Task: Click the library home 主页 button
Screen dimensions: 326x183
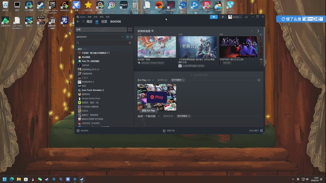Action: [x=101, y=30]
